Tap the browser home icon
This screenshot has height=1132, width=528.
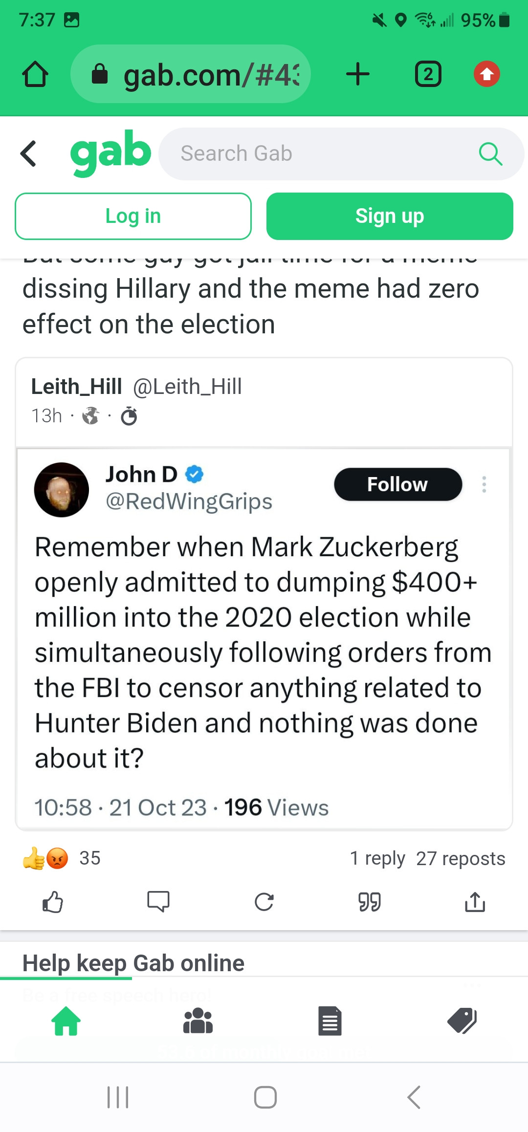click(x=35, y=74)
